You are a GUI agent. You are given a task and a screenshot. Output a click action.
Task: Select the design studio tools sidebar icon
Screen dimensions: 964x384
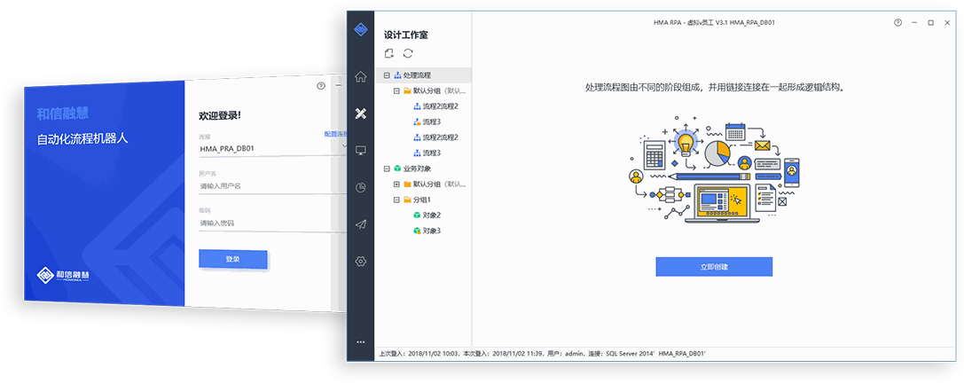[x=361, y=113]
